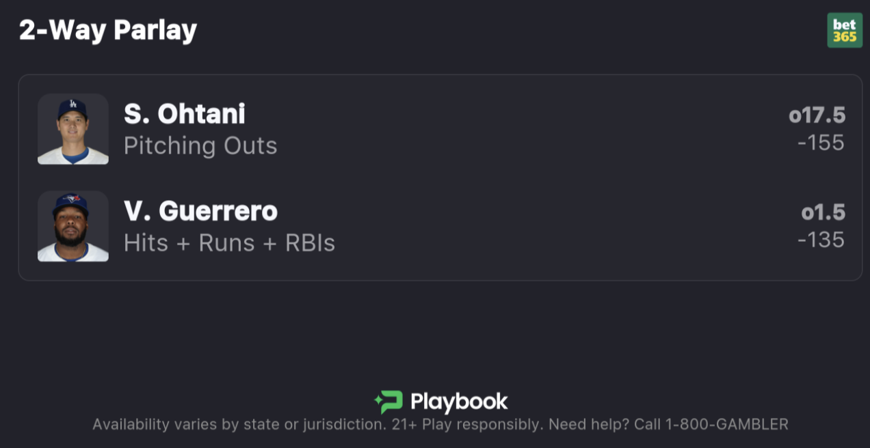Viewport: 870px width, 448px height.
Task: Select the S. Ohtani player name
Action: click(184, 114)
